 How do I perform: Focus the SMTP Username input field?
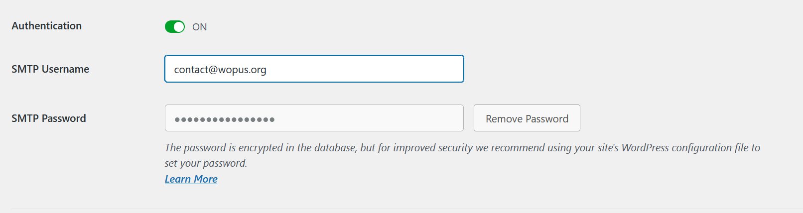(x=314, y=69)
